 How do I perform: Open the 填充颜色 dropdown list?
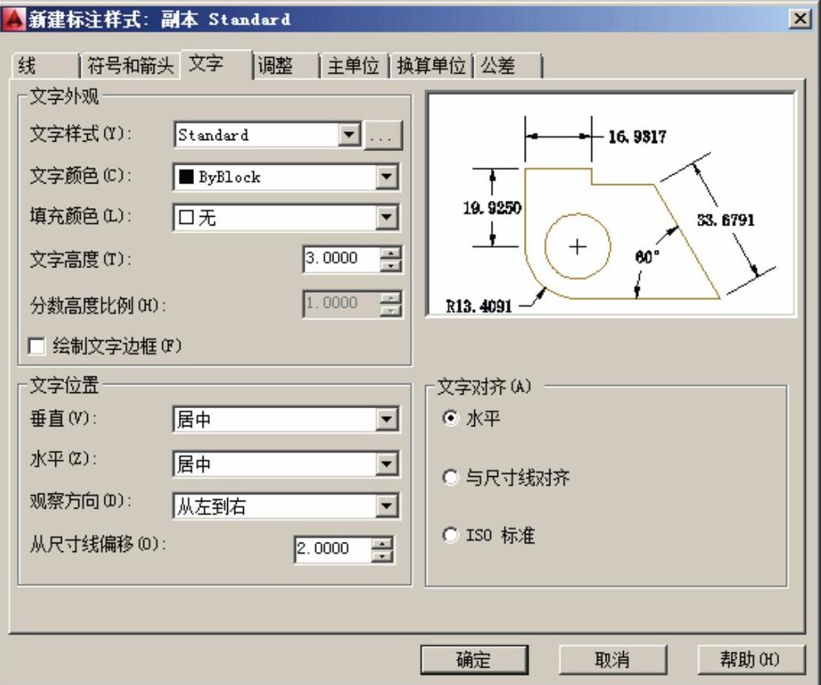386,218
